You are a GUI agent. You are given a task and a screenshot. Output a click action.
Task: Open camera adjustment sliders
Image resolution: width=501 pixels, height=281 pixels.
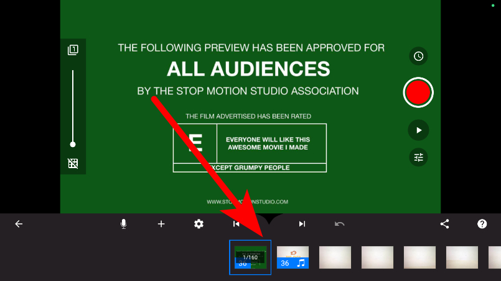pyautogui.click(x=418, y=157)
